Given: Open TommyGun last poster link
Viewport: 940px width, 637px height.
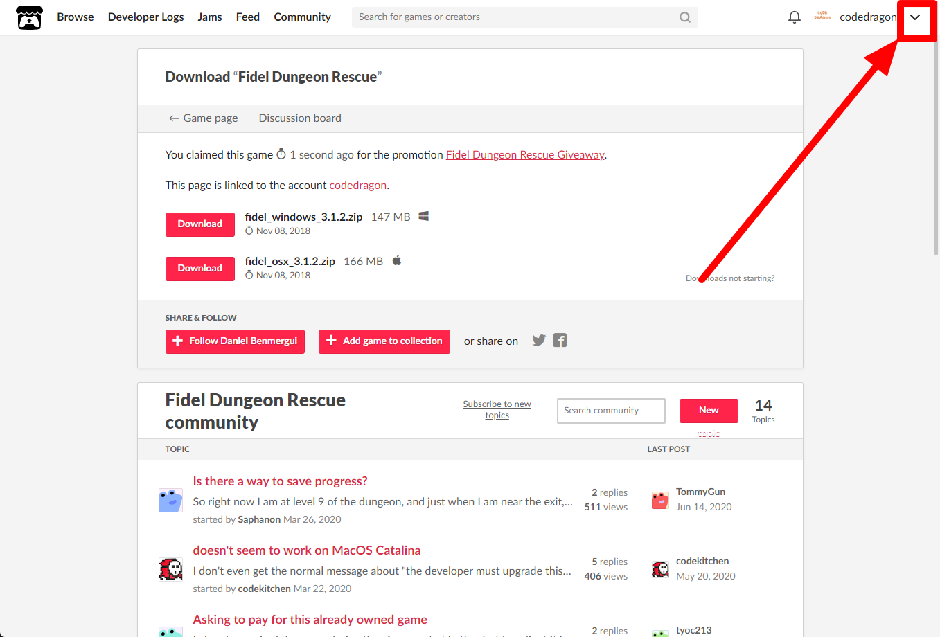Looking at the screenshot, I should [x=700, y=492].
